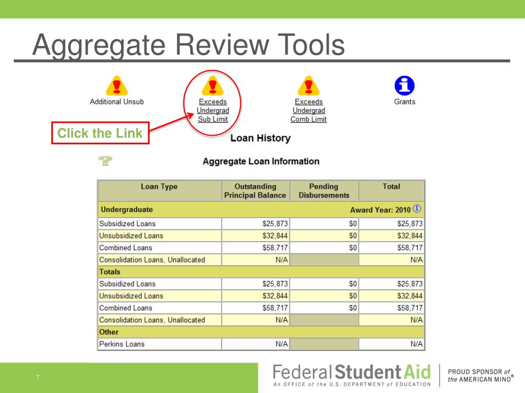Image resolution: width=525 pixels, height=393 pixels.
Task: Click the Federal Student Aid logo
Action: [x=352, y=376]
